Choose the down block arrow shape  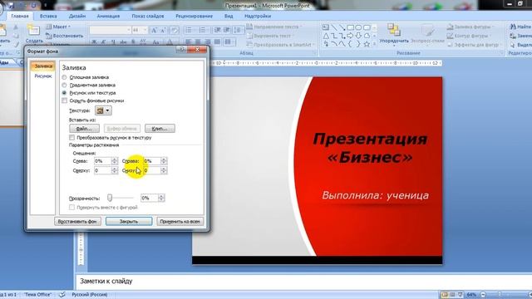tap(358, 36)
